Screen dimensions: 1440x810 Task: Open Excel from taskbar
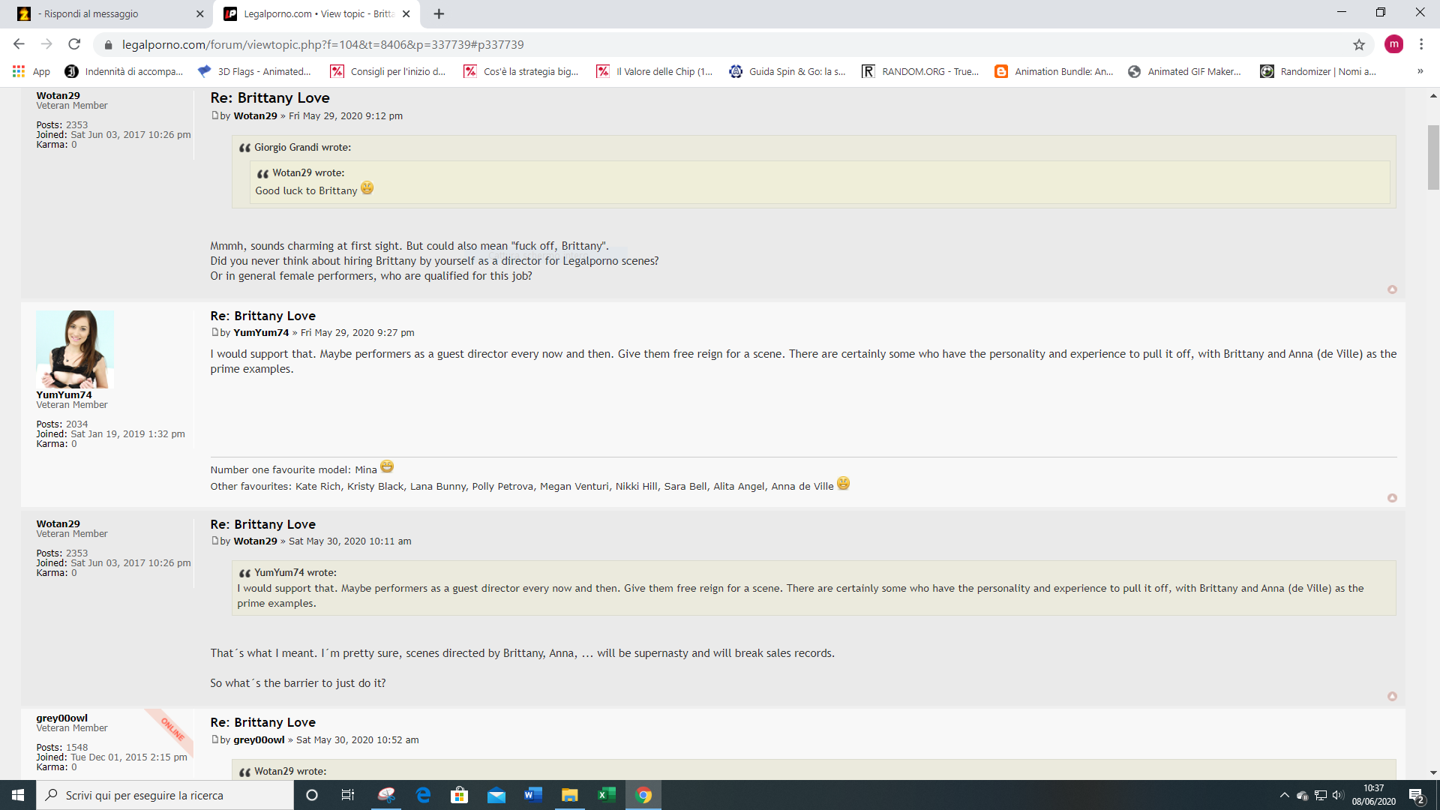click(607, 795)
